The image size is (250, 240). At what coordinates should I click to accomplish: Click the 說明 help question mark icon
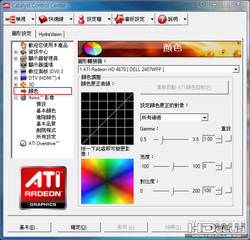[x=162, y=19]
